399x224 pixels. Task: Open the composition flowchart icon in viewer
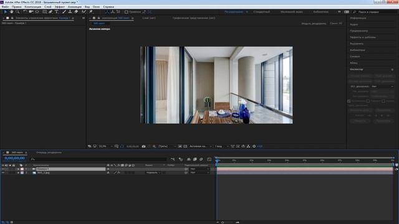point(248,146)
